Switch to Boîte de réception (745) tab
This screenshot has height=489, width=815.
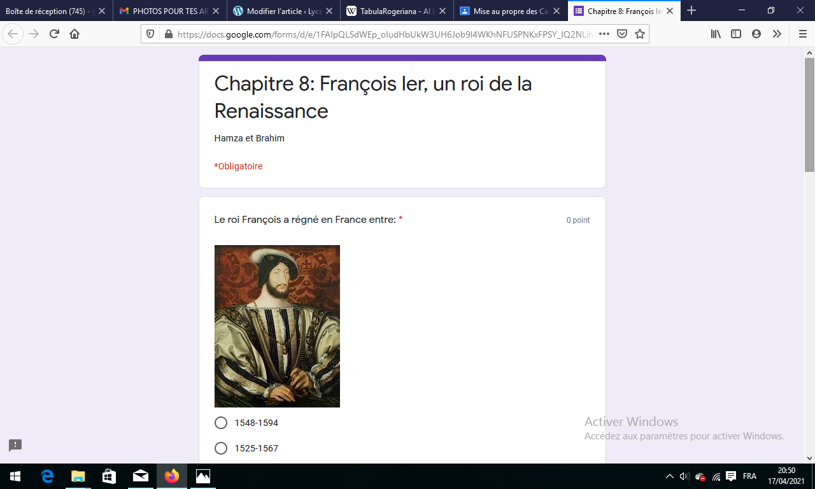(x=56, y=11)
